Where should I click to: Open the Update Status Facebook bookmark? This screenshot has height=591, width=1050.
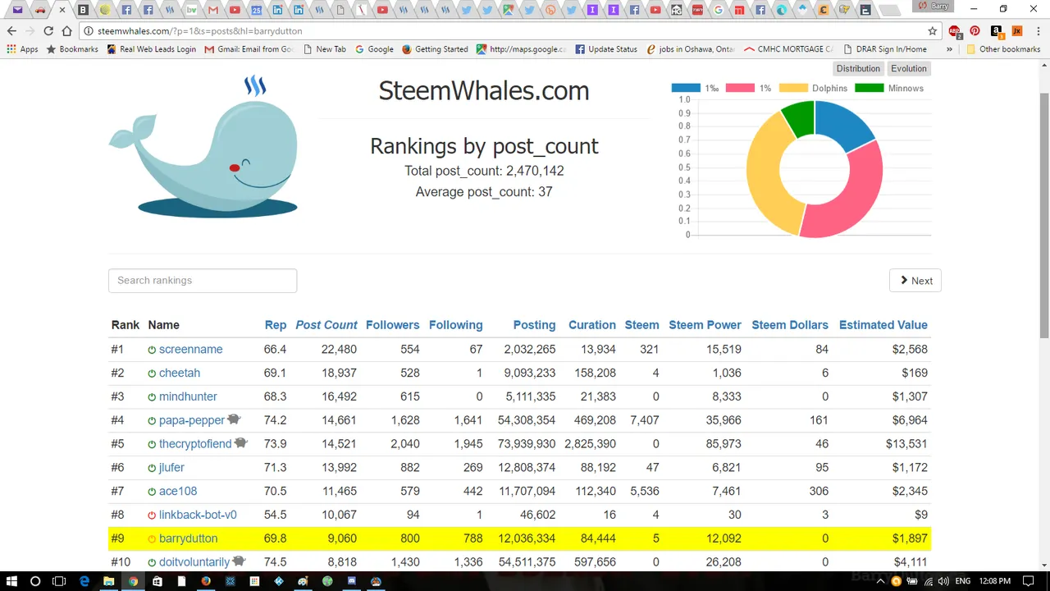pos(606,49)
